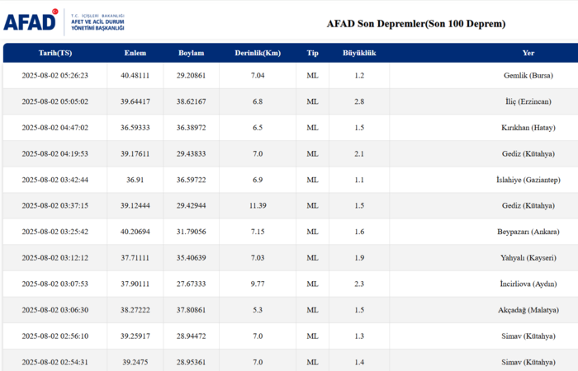Click the Kırıkhan (Hatay) location cell
Screen dimensions: 578x371
[528, 128]
